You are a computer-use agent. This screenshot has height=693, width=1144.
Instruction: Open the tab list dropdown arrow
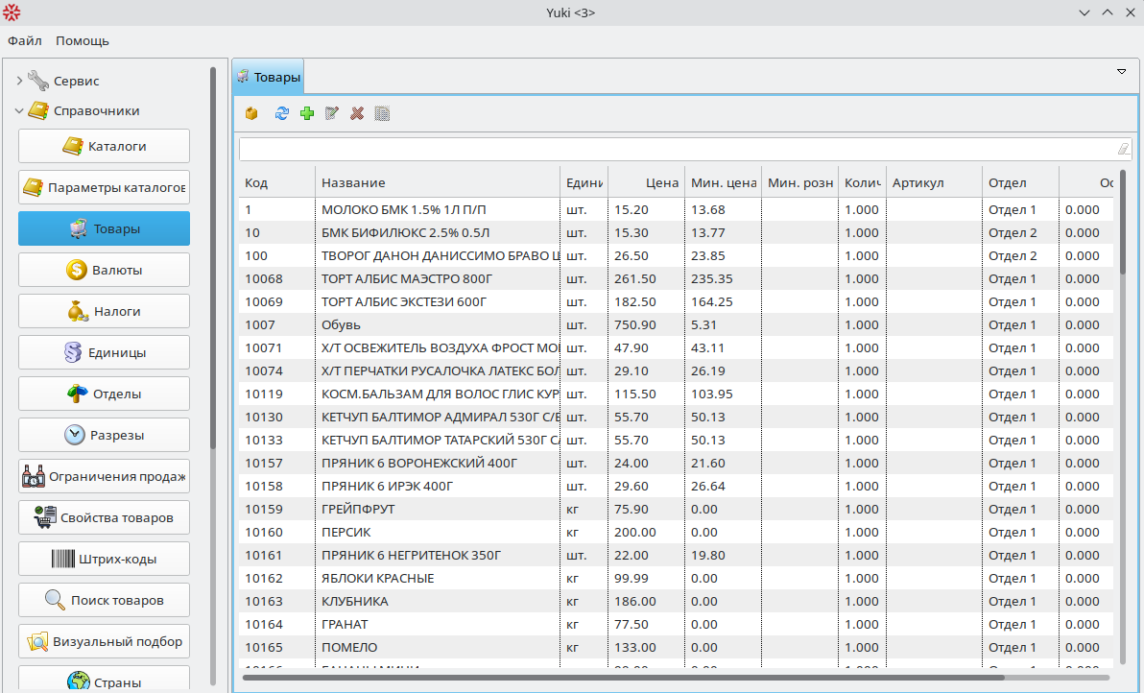1121,72
